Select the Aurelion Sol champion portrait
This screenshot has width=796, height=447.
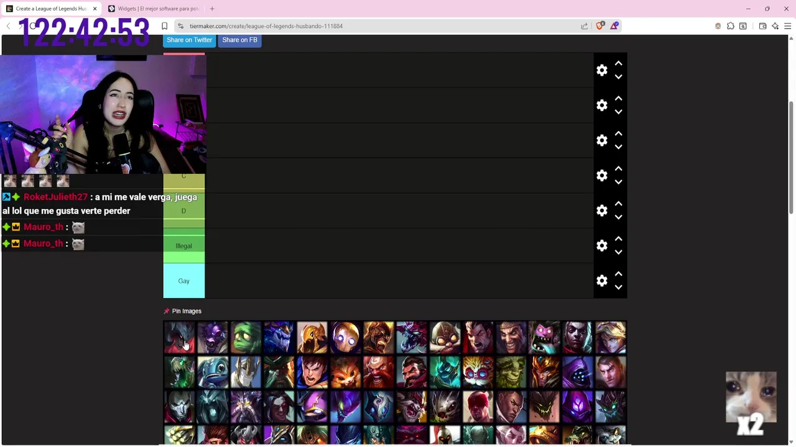(279, 337)
